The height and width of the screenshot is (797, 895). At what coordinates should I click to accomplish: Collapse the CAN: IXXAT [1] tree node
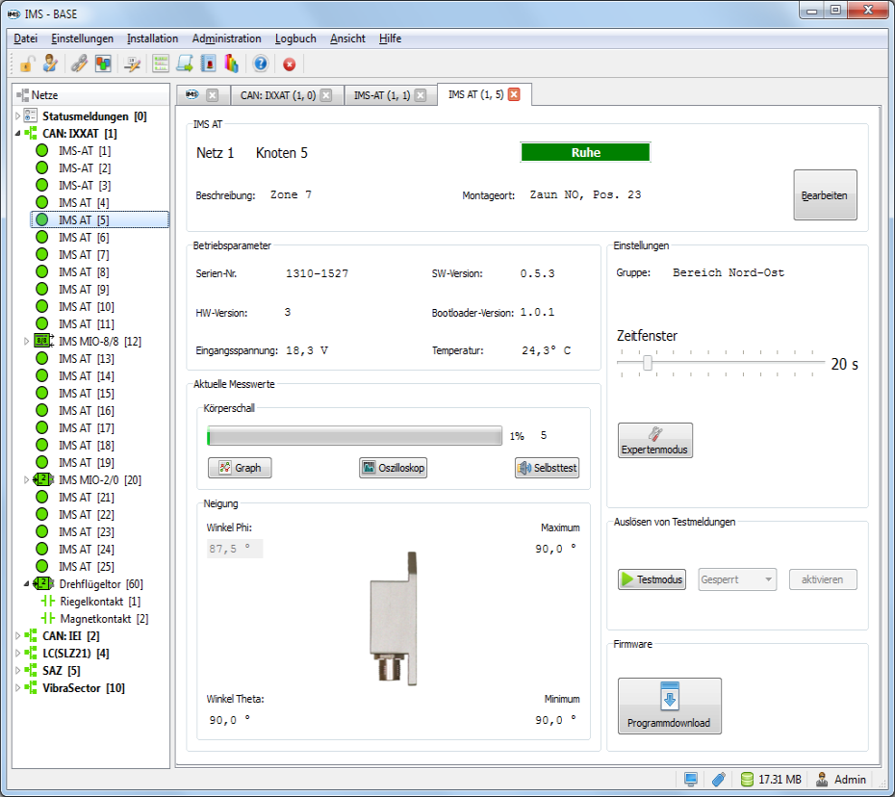[18, 134]
